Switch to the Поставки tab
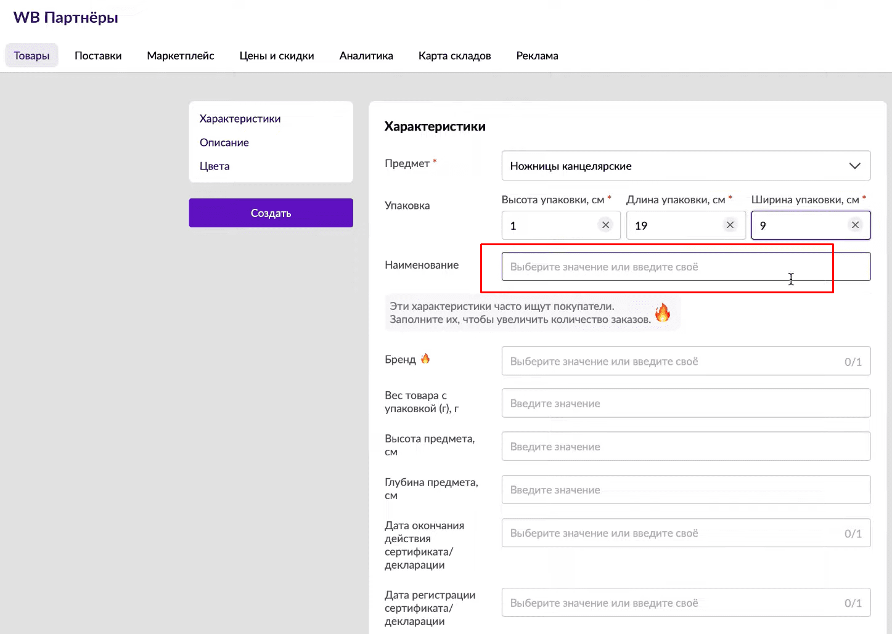Image resolution: width=892 pixels, height=634 pixels. click(x=98, y=55)
